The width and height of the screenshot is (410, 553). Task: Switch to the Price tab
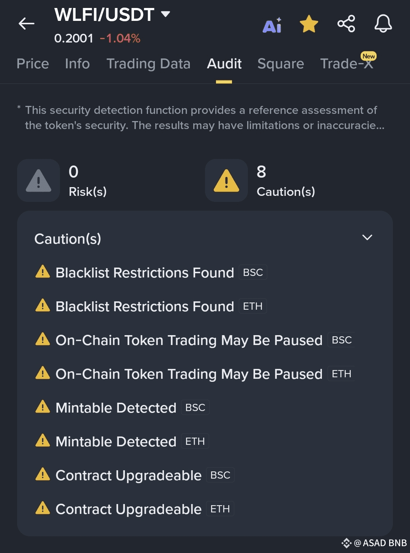click(33, 64)
